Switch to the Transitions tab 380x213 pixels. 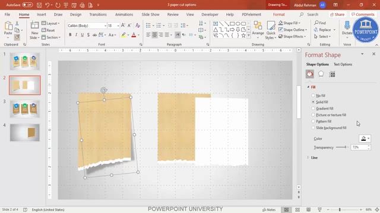pos(98,14)
